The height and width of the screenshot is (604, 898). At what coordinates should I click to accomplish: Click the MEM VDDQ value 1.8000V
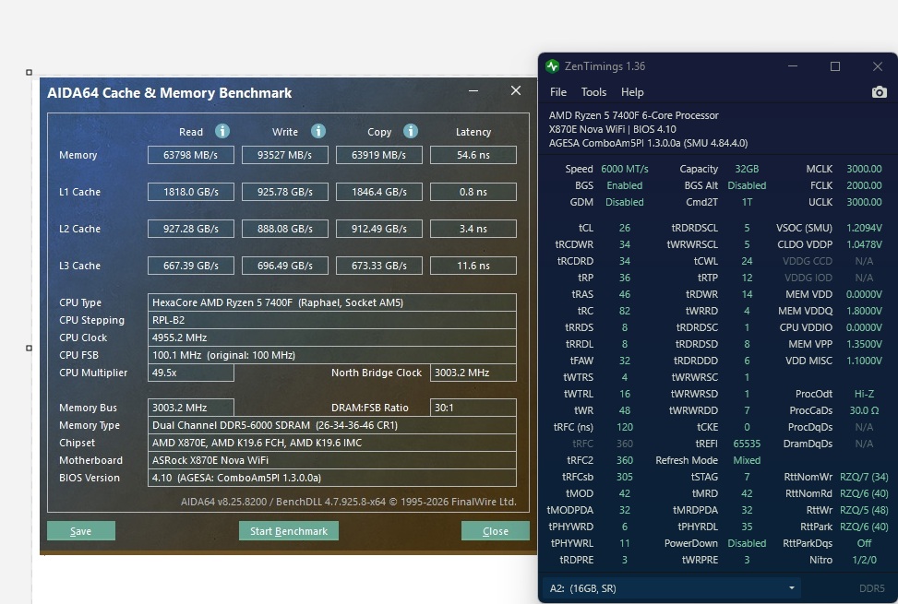(864, 311)
